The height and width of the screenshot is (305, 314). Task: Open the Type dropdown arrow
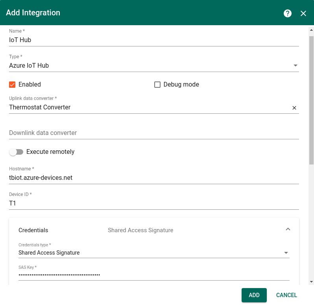[x=296, y=66]
